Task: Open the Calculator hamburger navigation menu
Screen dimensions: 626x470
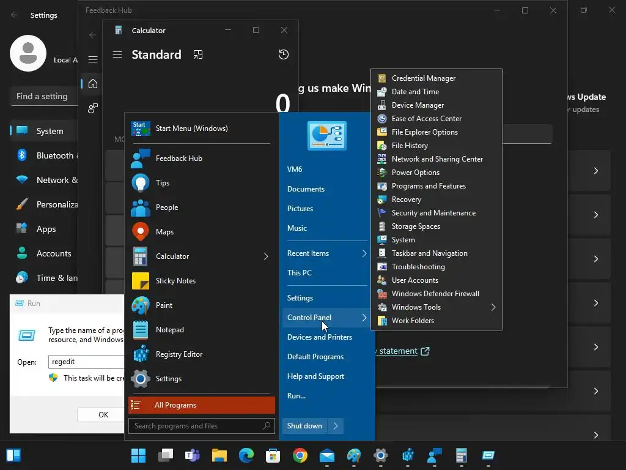Action: coord(117,54)
